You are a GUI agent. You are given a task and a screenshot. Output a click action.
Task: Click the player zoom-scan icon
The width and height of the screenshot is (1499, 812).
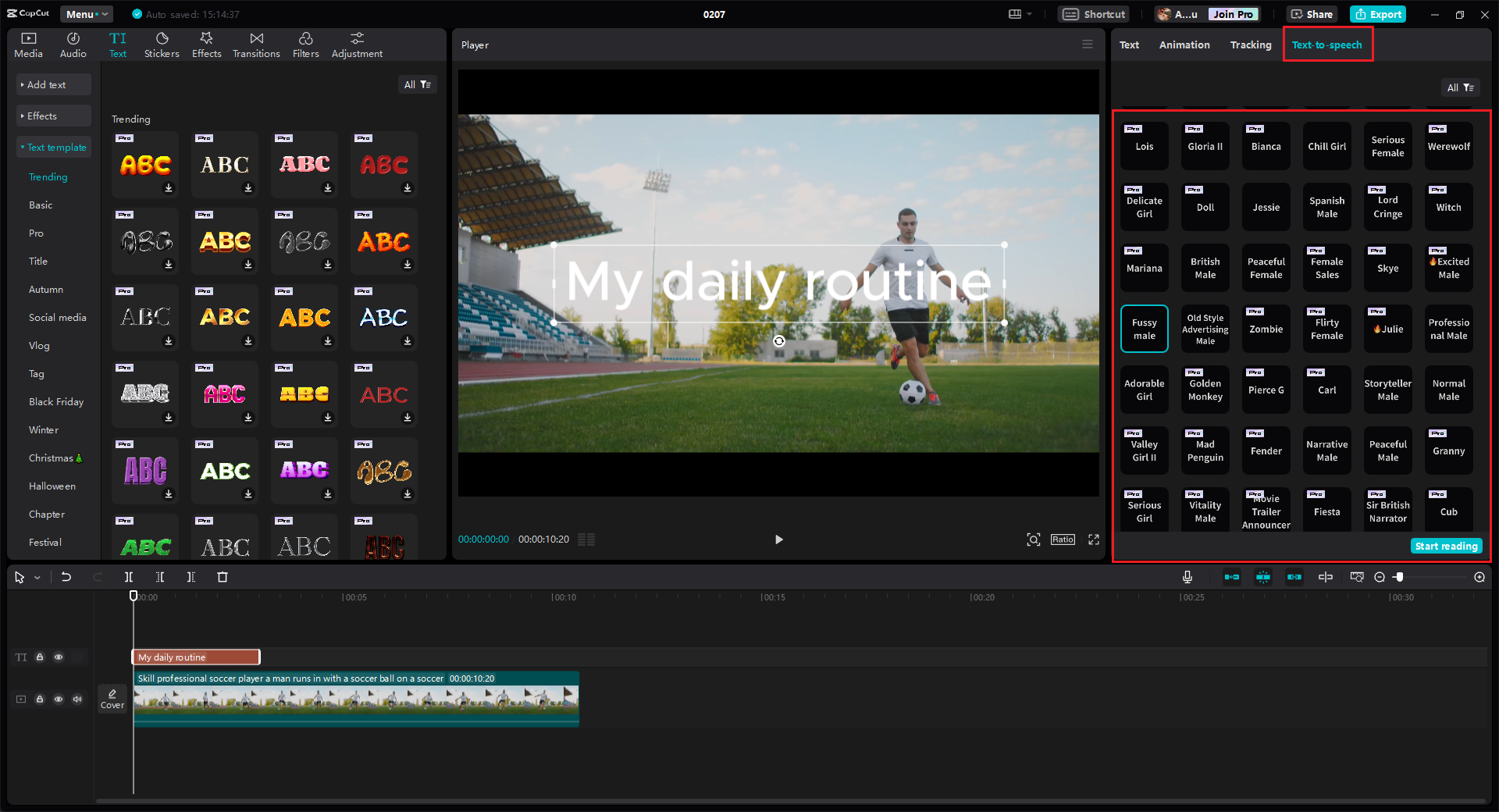point(1034,540)
